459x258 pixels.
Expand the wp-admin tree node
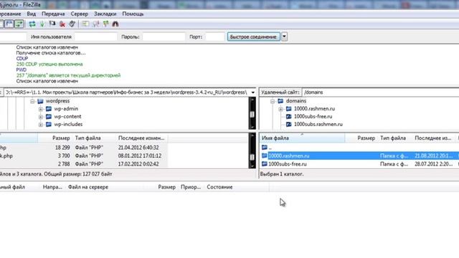tap(41, 109)
